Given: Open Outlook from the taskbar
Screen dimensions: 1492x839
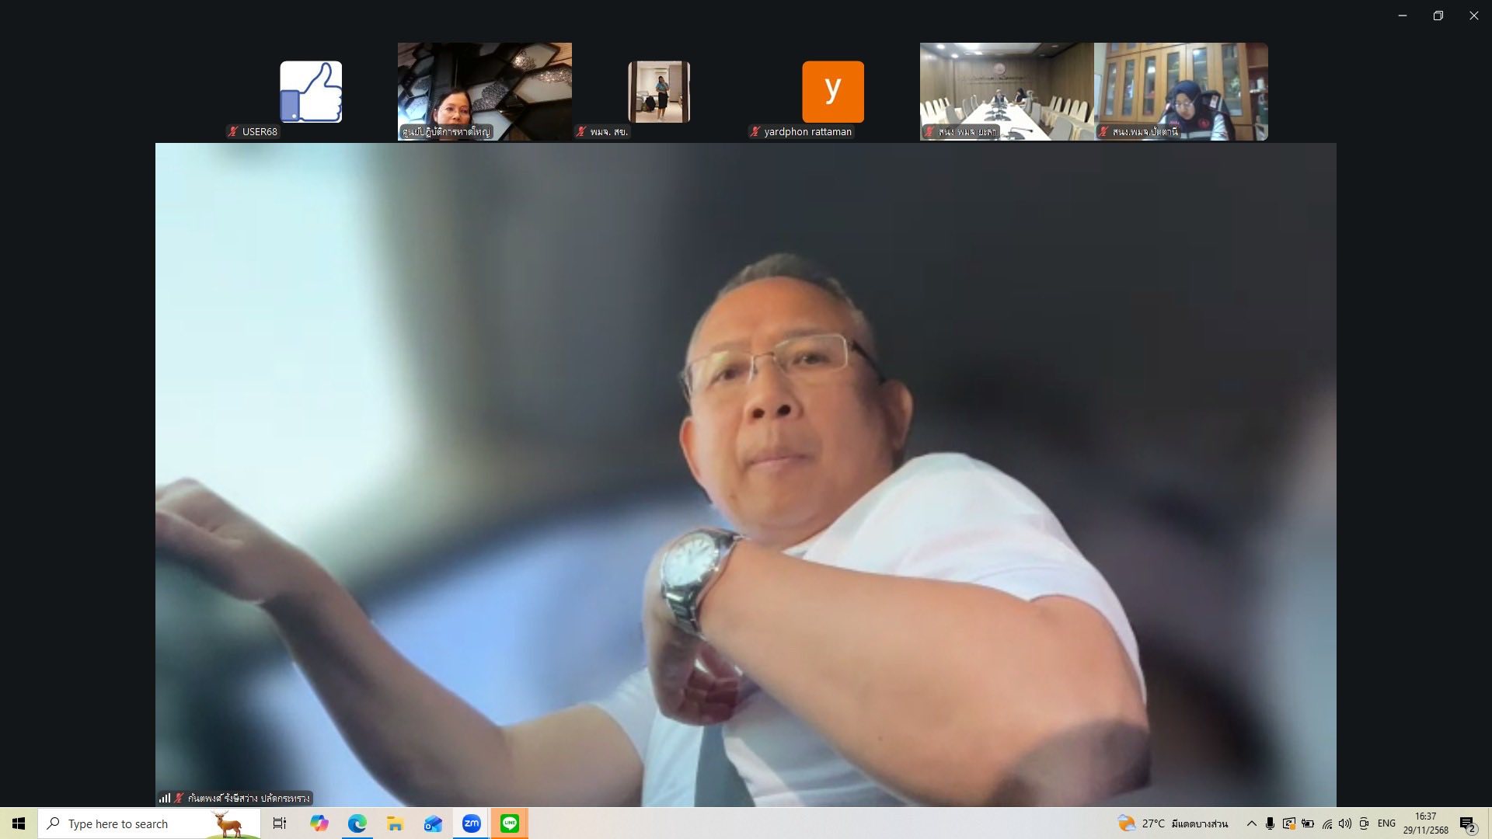Looking at the screenshot, I should click(x=433, y=823).
